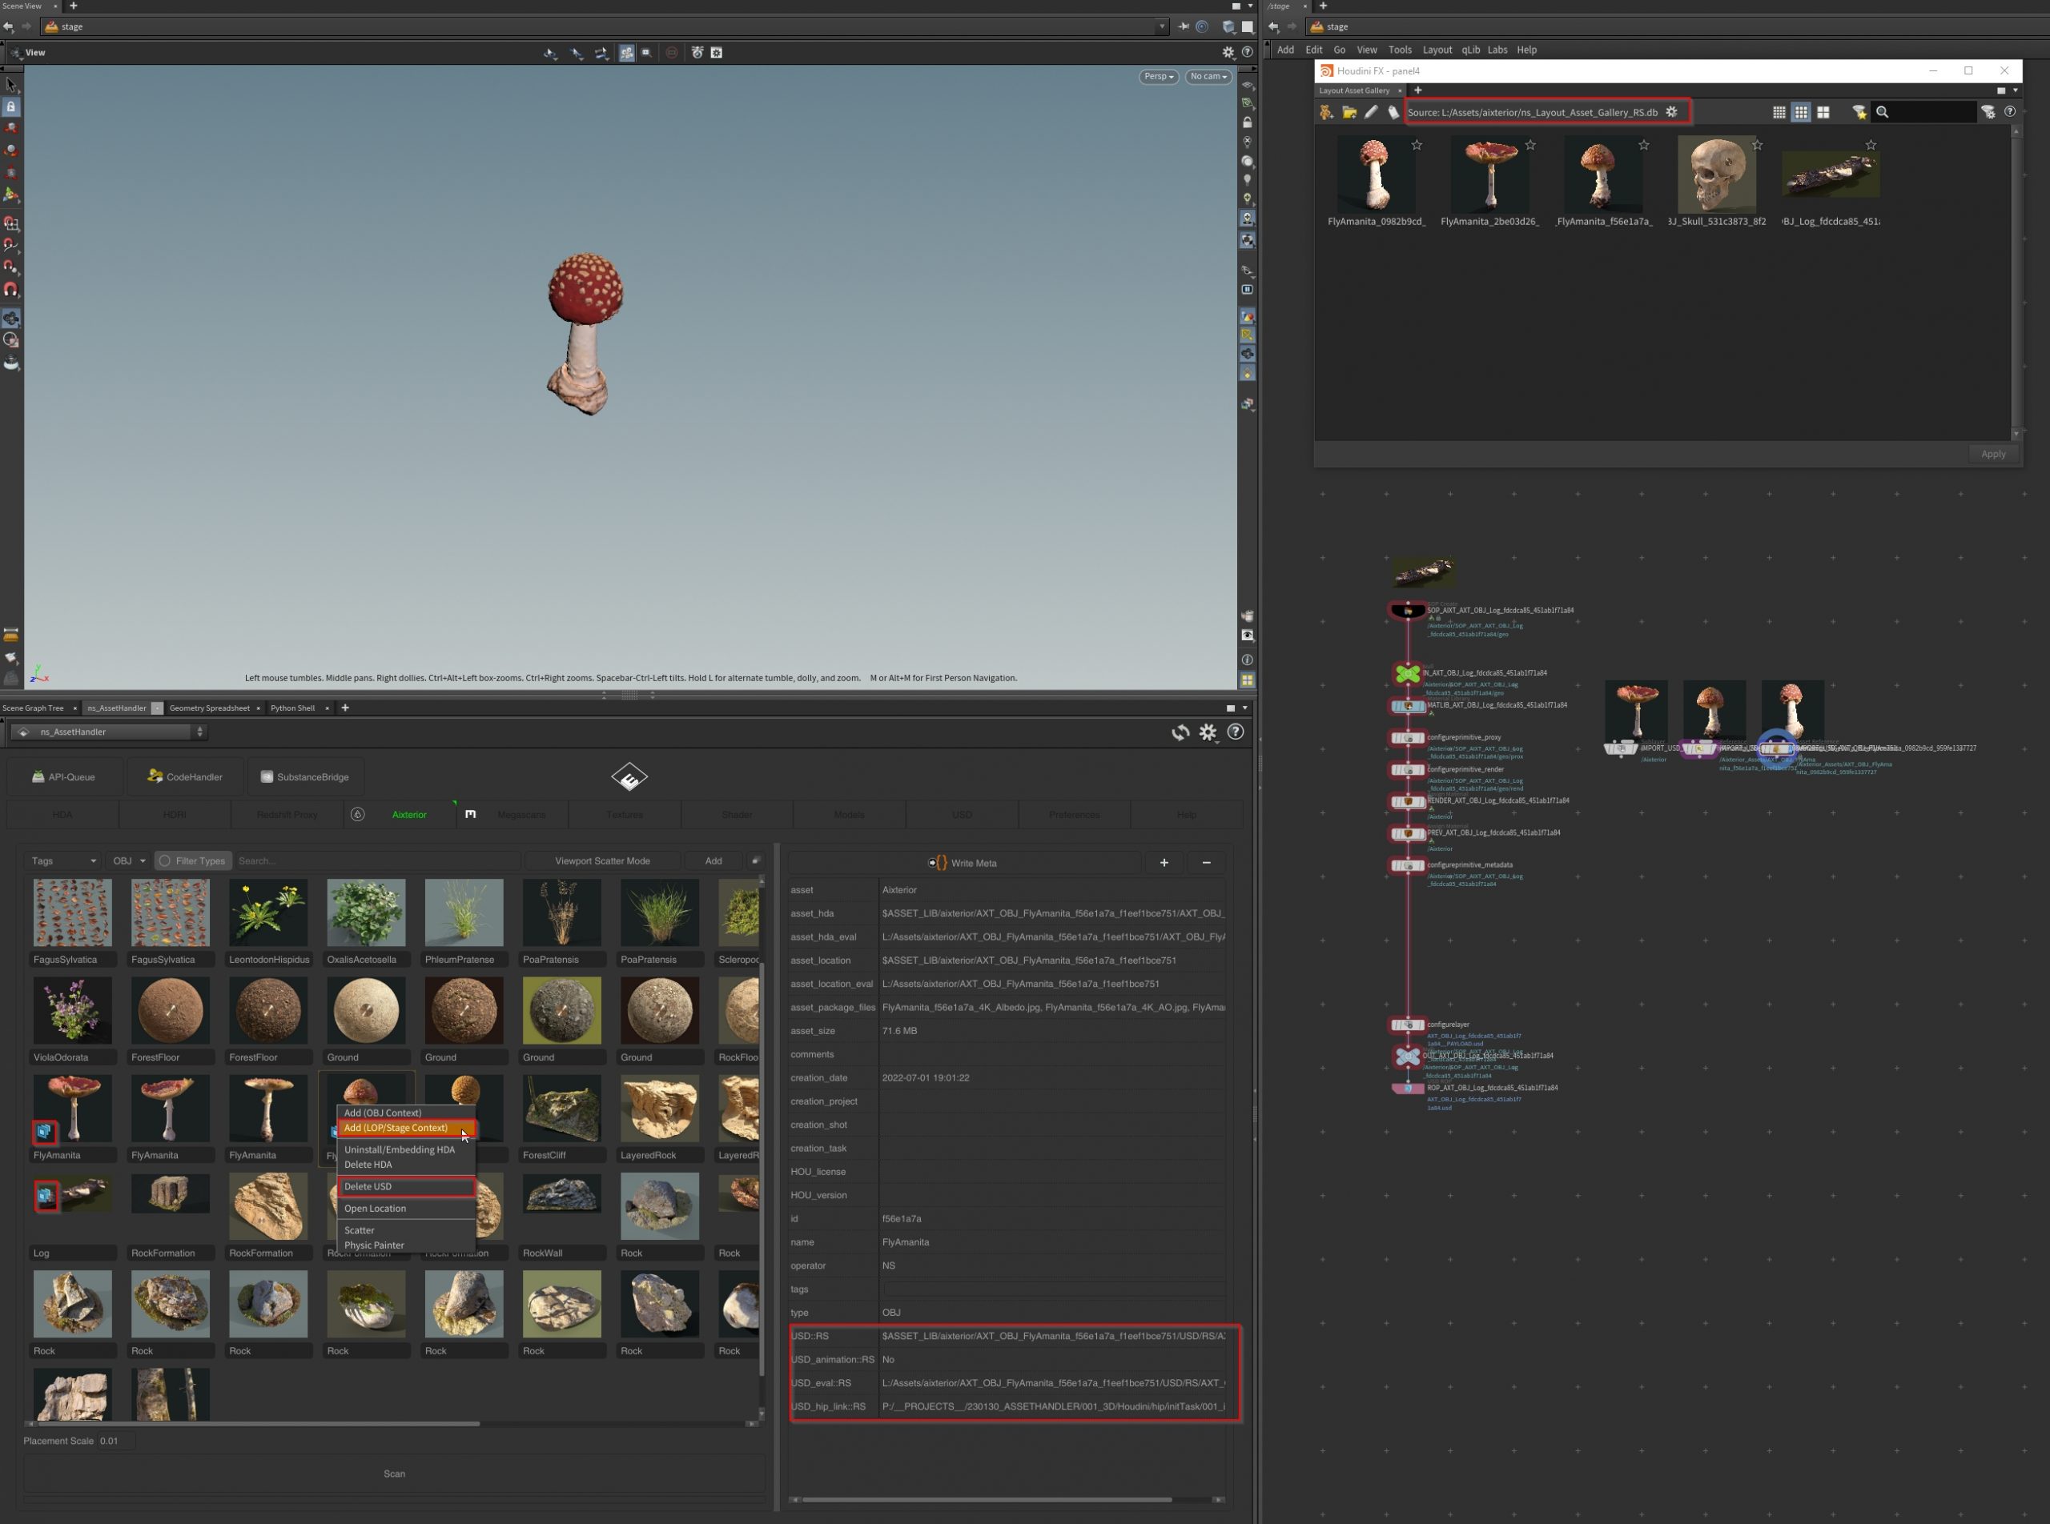Image resolution: width=2050 pixels, height=1524 pixels.
Task: Switch gallery to large thumbnail grid view
Action: point(1823,113)
